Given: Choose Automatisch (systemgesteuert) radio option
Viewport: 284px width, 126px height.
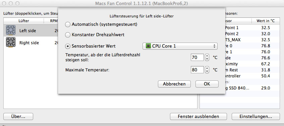Looking at the screenshot, I should click(67, 24).
